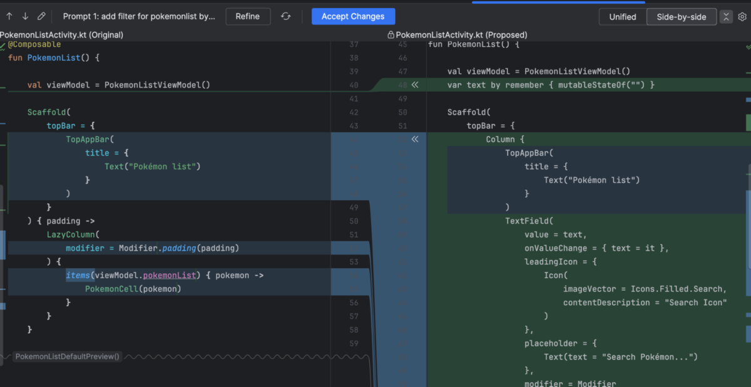Click 'modifier = Modifier.padding(padding)' line
This screenshot has width=751, height=387.
[153, 248]
